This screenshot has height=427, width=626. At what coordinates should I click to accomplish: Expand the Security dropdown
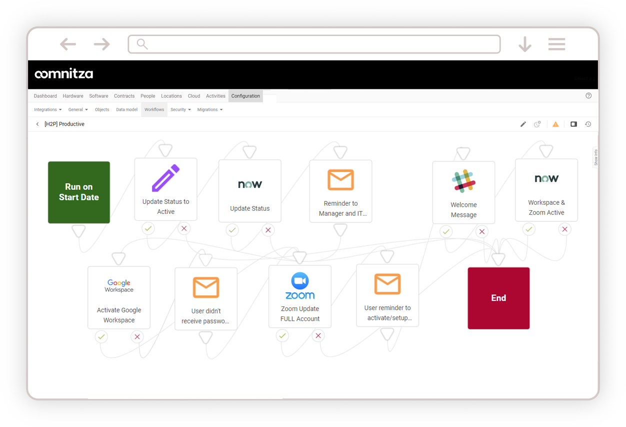(180, 110)
